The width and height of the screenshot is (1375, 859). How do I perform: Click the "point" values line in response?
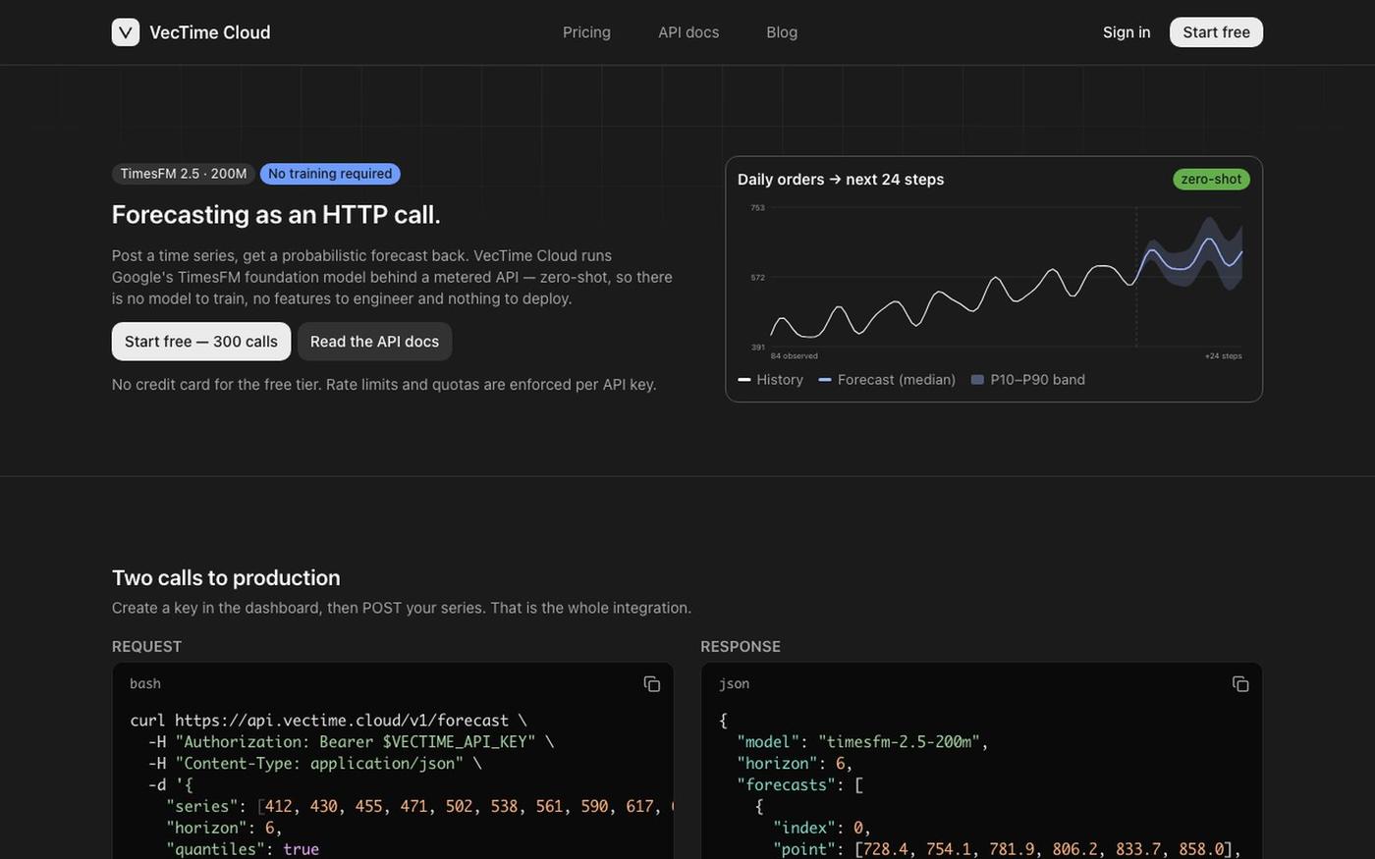pos(1007,849)
